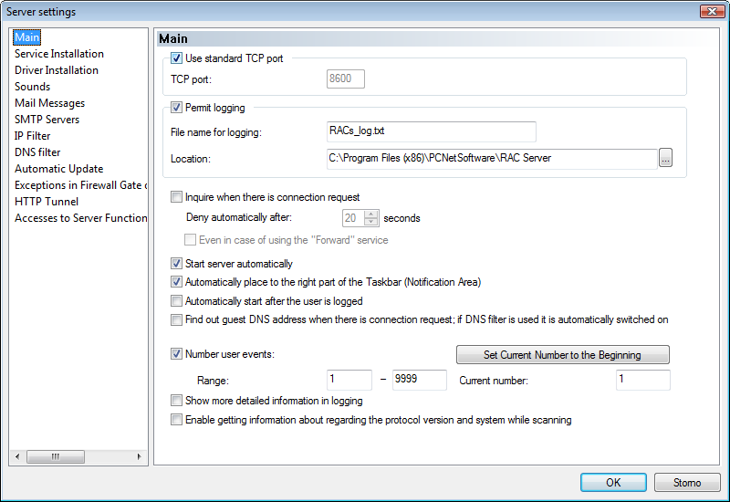
Task: Confirm settings with the OK button
Action: 613,483
